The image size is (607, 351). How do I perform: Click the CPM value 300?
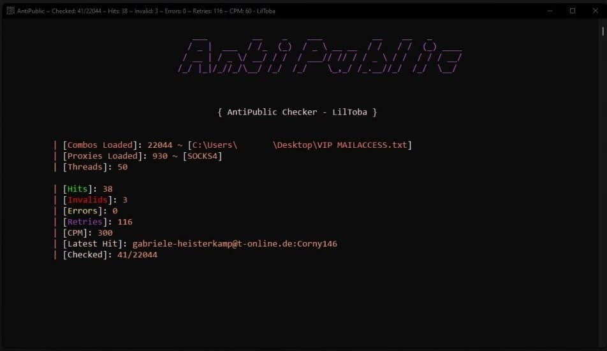point(105,233)
